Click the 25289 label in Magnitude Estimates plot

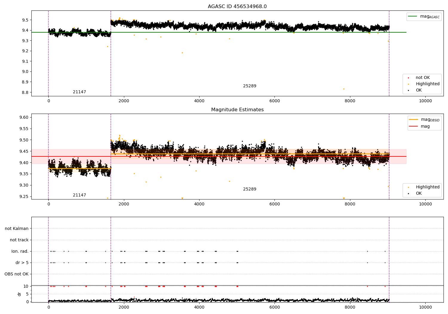point(250,189)
